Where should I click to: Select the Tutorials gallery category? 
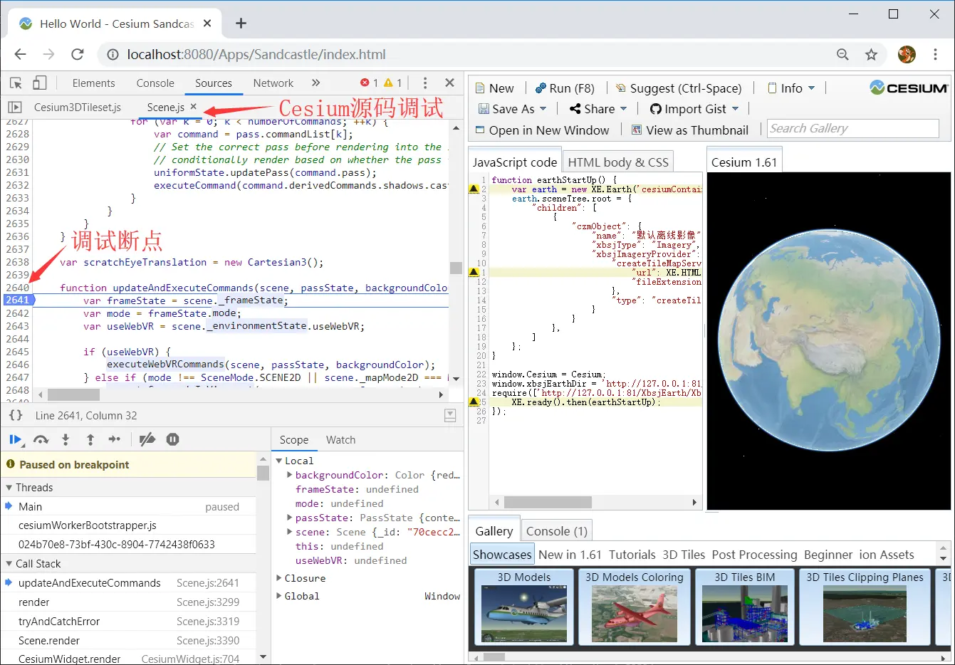(x=632, y=555)
